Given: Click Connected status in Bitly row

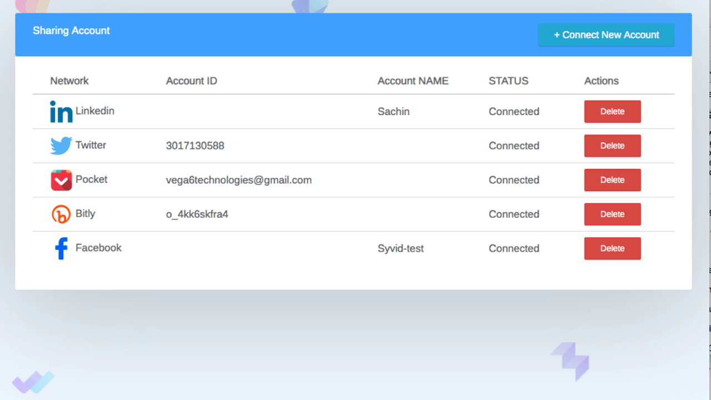Looking at the screenshot, I should coord(514,214).
